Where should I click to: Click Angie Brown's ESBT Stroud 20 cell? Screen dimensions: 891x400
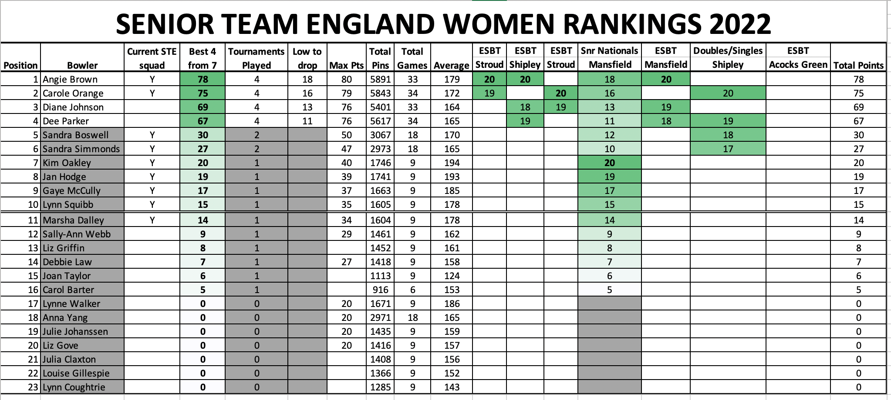pyautogui.click(x=489, y=79)
